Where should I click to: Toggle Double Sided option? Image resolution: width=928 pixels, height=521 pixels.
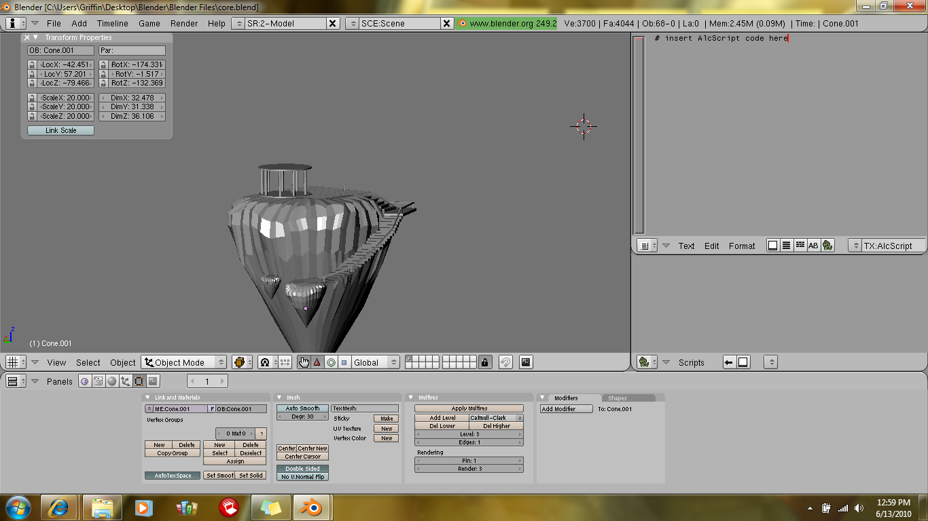point(302,469)
